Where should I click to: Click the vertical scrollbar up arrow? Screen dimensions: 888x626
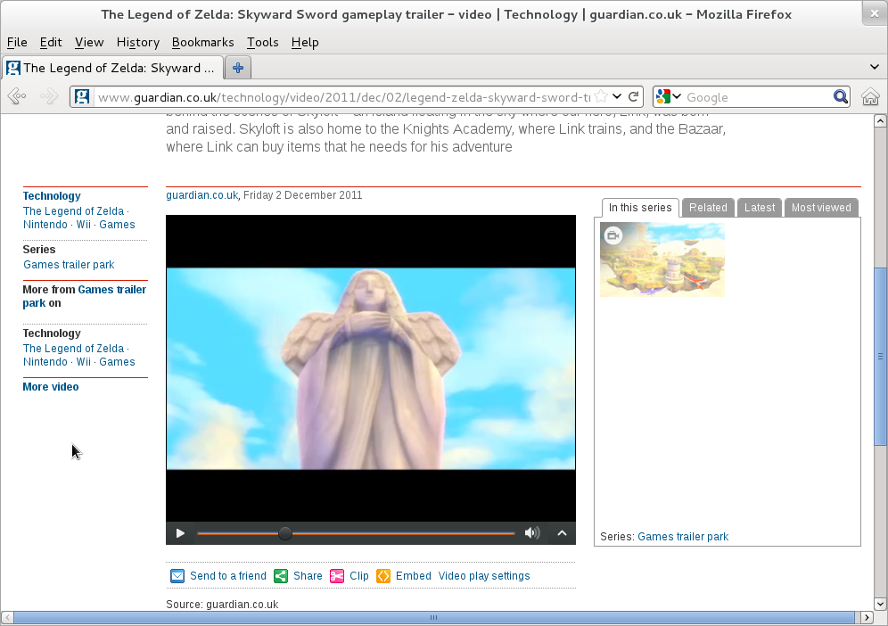880,120
